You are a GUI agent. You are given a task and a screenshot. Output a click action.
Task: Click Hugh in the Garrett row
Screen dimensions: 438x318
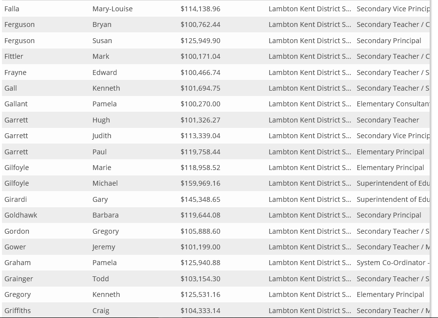[101, 120]
